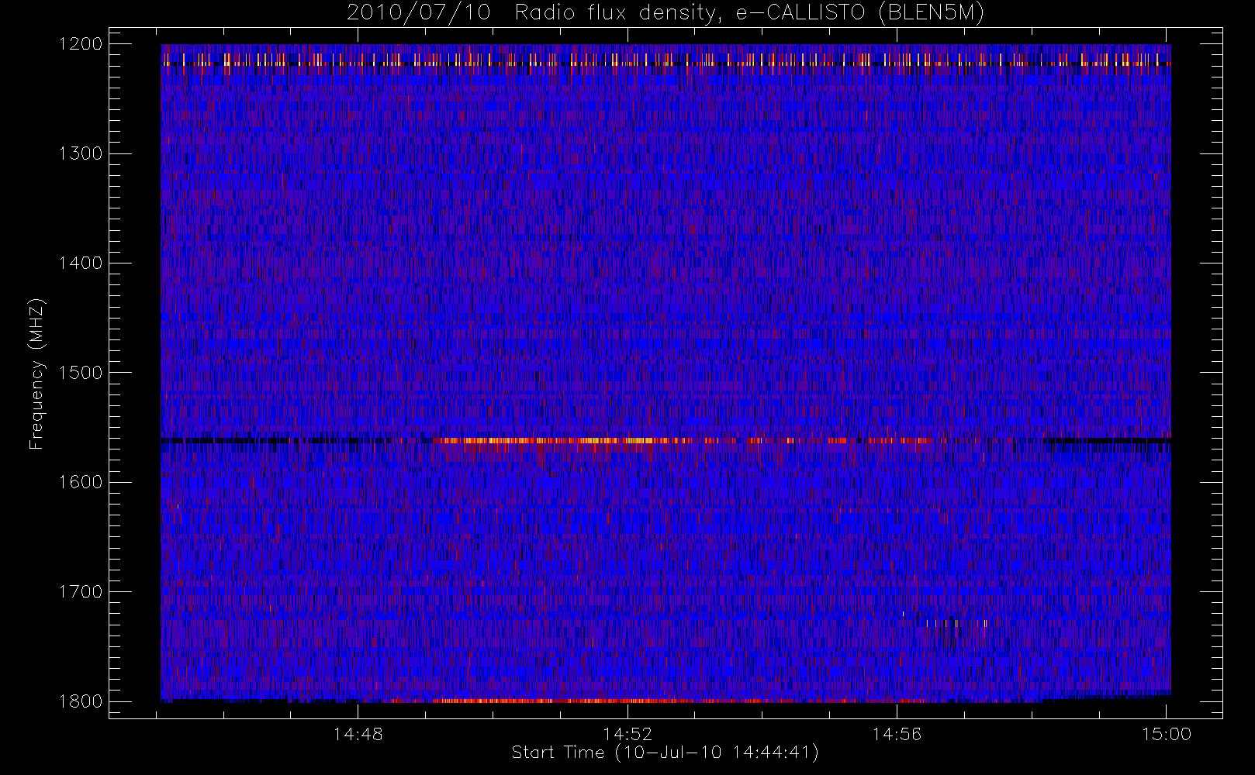The width and height of the screenshot is (1255, 775).
Task: Click the "Start Time (10-Jul-10 14:44:41)" axis label
Action: pyautogui.click(x=665, y=753)
